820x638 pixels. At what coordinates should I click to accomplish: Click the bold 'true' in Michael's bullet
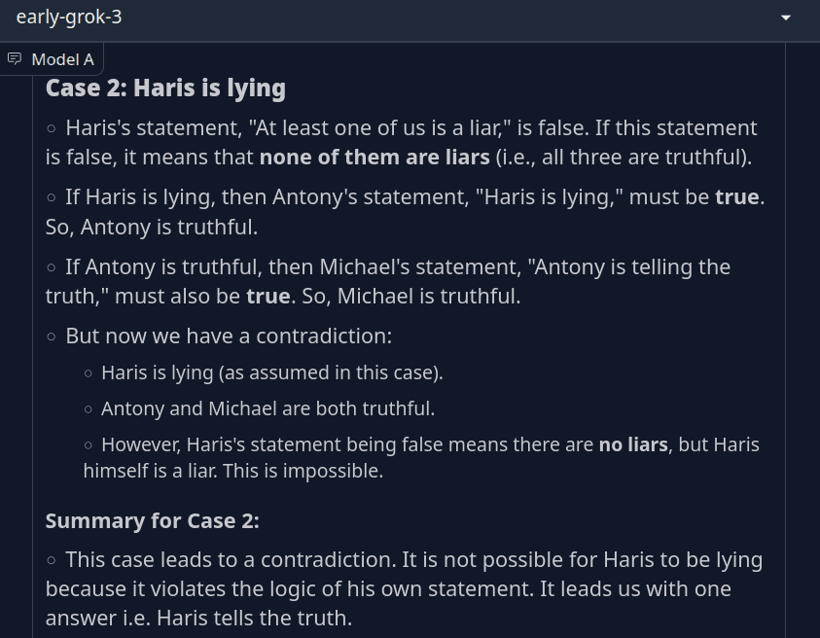268,296
